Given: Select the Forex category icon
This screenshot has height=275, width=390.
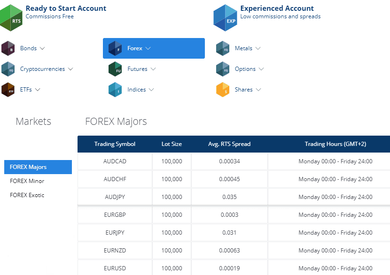Looking at the screenshot, I should (116, 48).
